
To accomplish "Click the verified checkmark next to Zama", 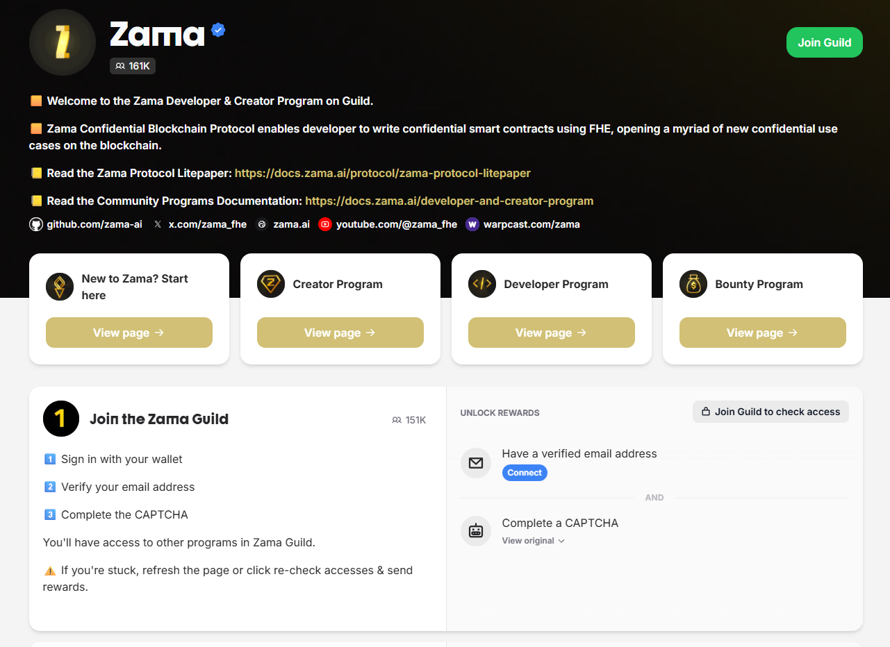I will (x=218, y=29).
